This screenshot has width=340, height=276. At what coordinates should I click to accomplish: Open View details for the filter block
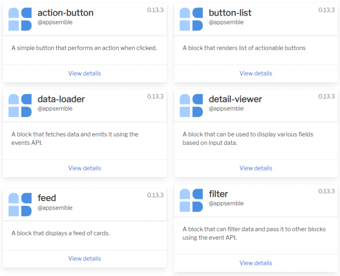pos(256,263)
